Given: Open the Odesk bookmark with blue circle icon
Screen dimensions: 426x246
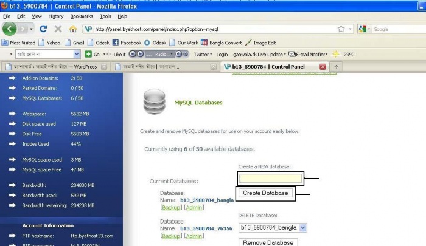Looking at the screenshot, I should tap(155, 43).
